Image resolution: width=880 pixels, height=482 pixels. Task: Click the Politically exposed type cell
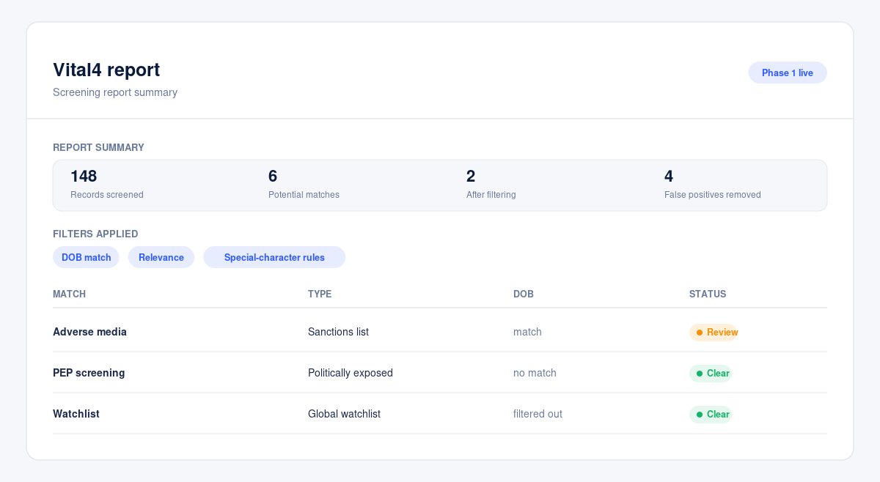click(351, 373)
